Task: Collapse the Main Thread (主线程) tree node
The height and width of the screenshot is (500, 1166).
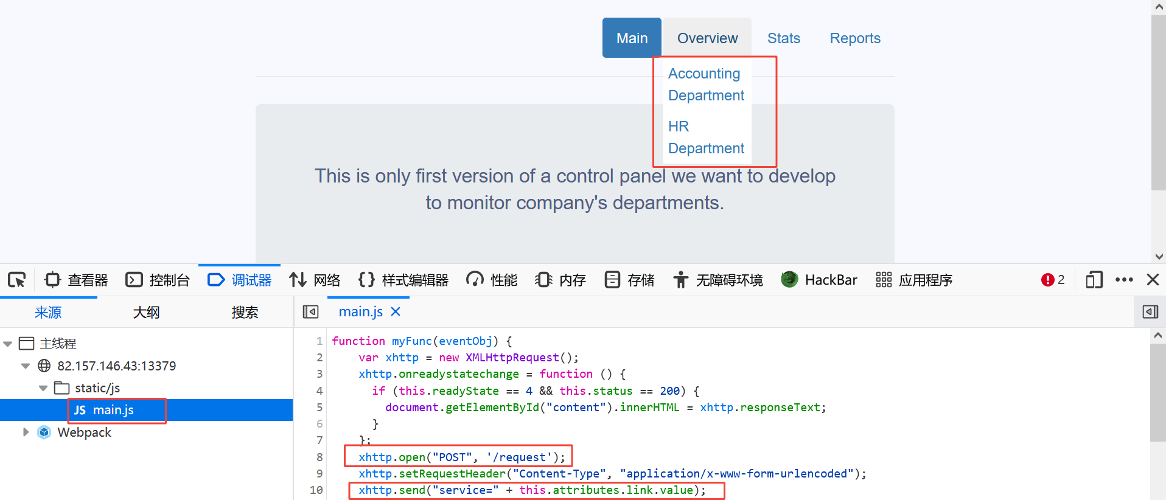Action: tap(8, 344)
